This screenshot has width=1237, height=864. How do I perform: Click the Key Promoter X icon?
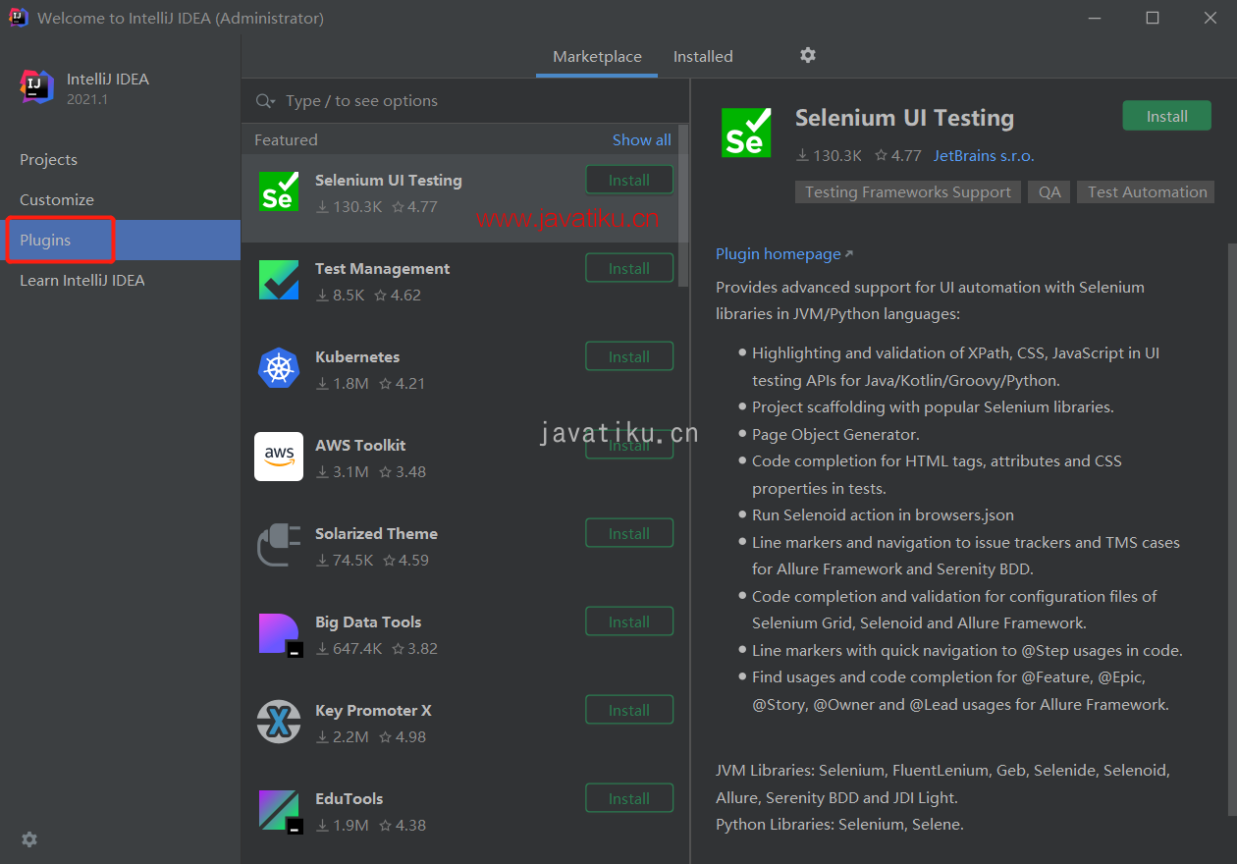pyautogui.click(x=279, y=722)
